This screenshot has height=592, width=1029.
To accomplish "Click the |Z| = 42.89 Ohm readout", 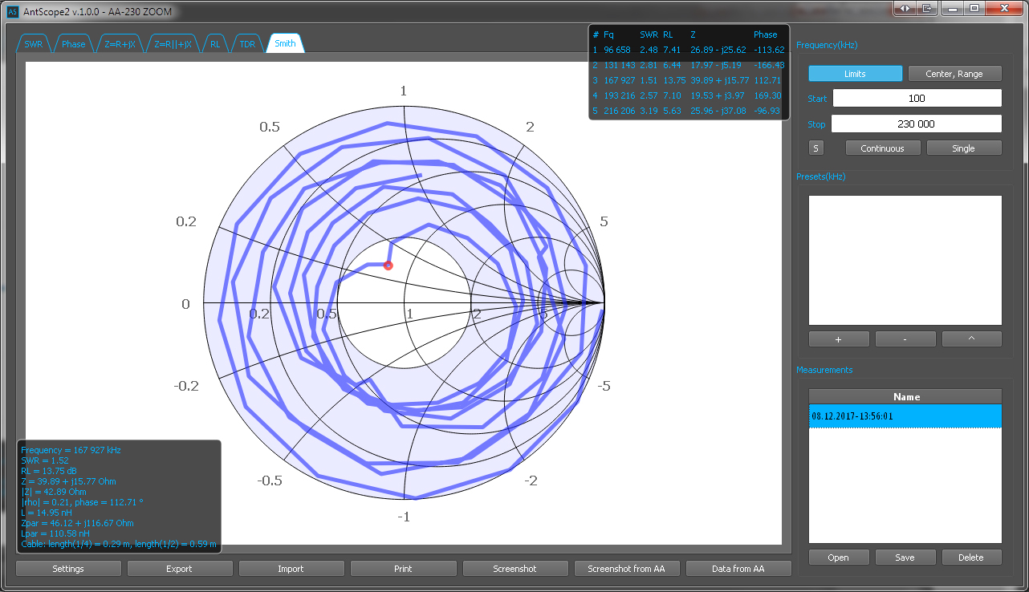I will click(x=54, y=493).
